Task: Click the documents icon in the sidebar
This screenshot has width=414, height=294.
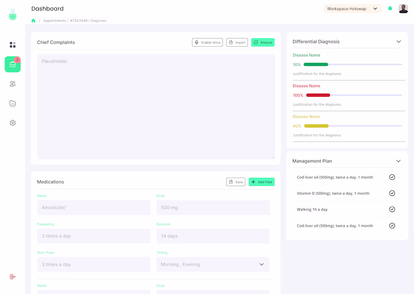Action: click(12, 103)
